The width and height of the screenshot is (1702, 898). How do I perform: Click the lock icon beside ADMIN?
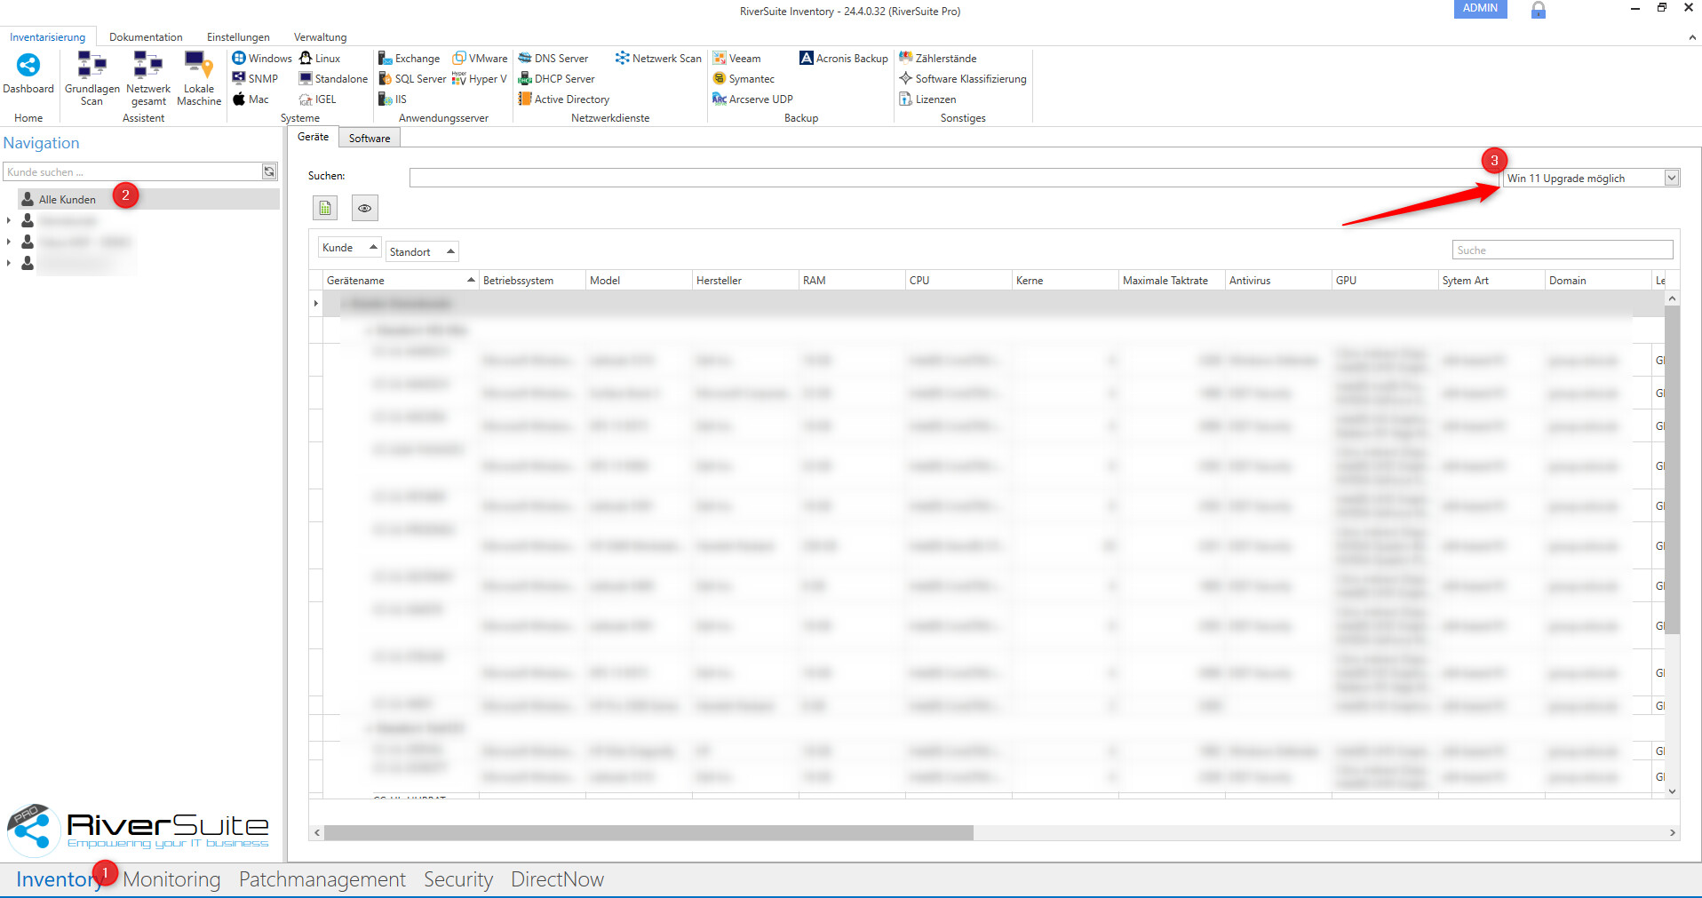[x=1538, y=10]
